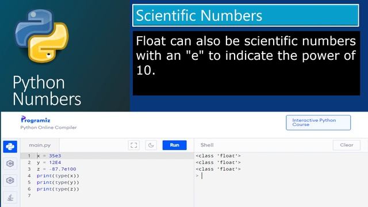Select the C language icon in sidebar

pyautogui.click(x=10, y=163)
